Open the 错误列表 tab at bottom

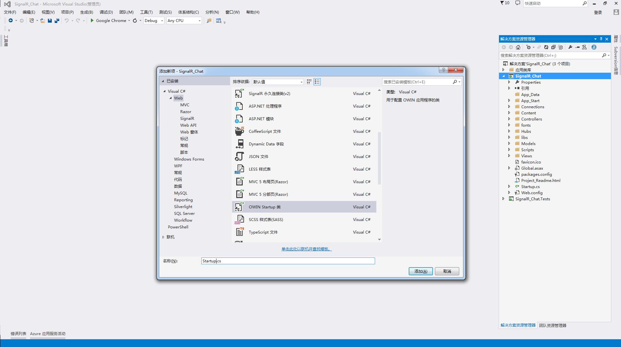[x=18, y=333]
